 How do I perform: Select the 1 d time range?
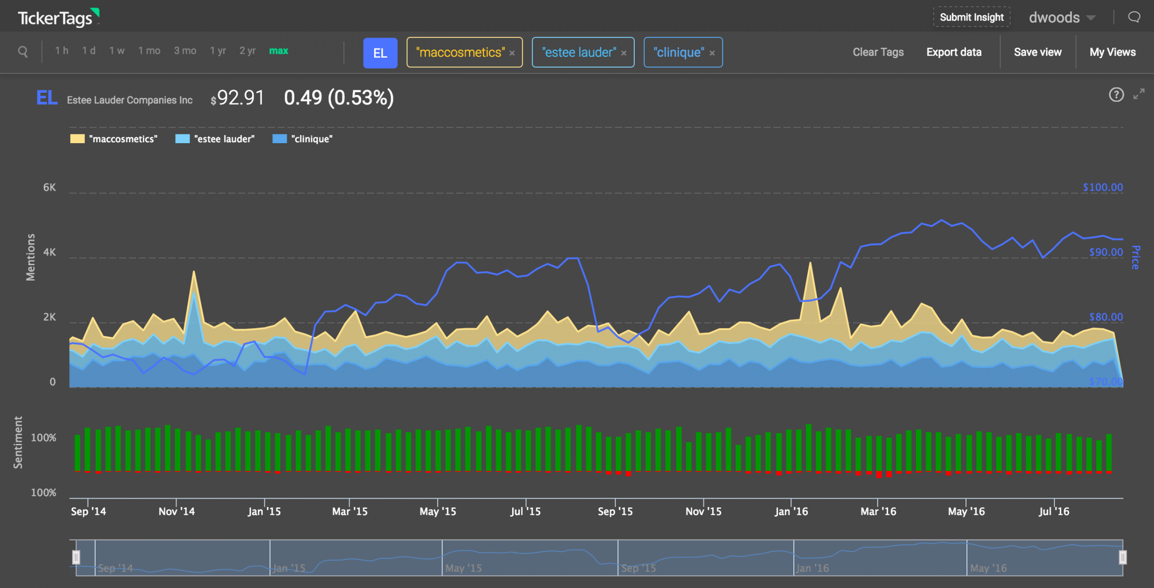(88, 50)
